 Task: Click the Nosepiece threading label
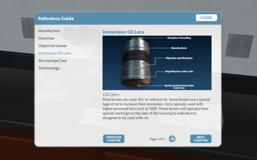(179, 38)
